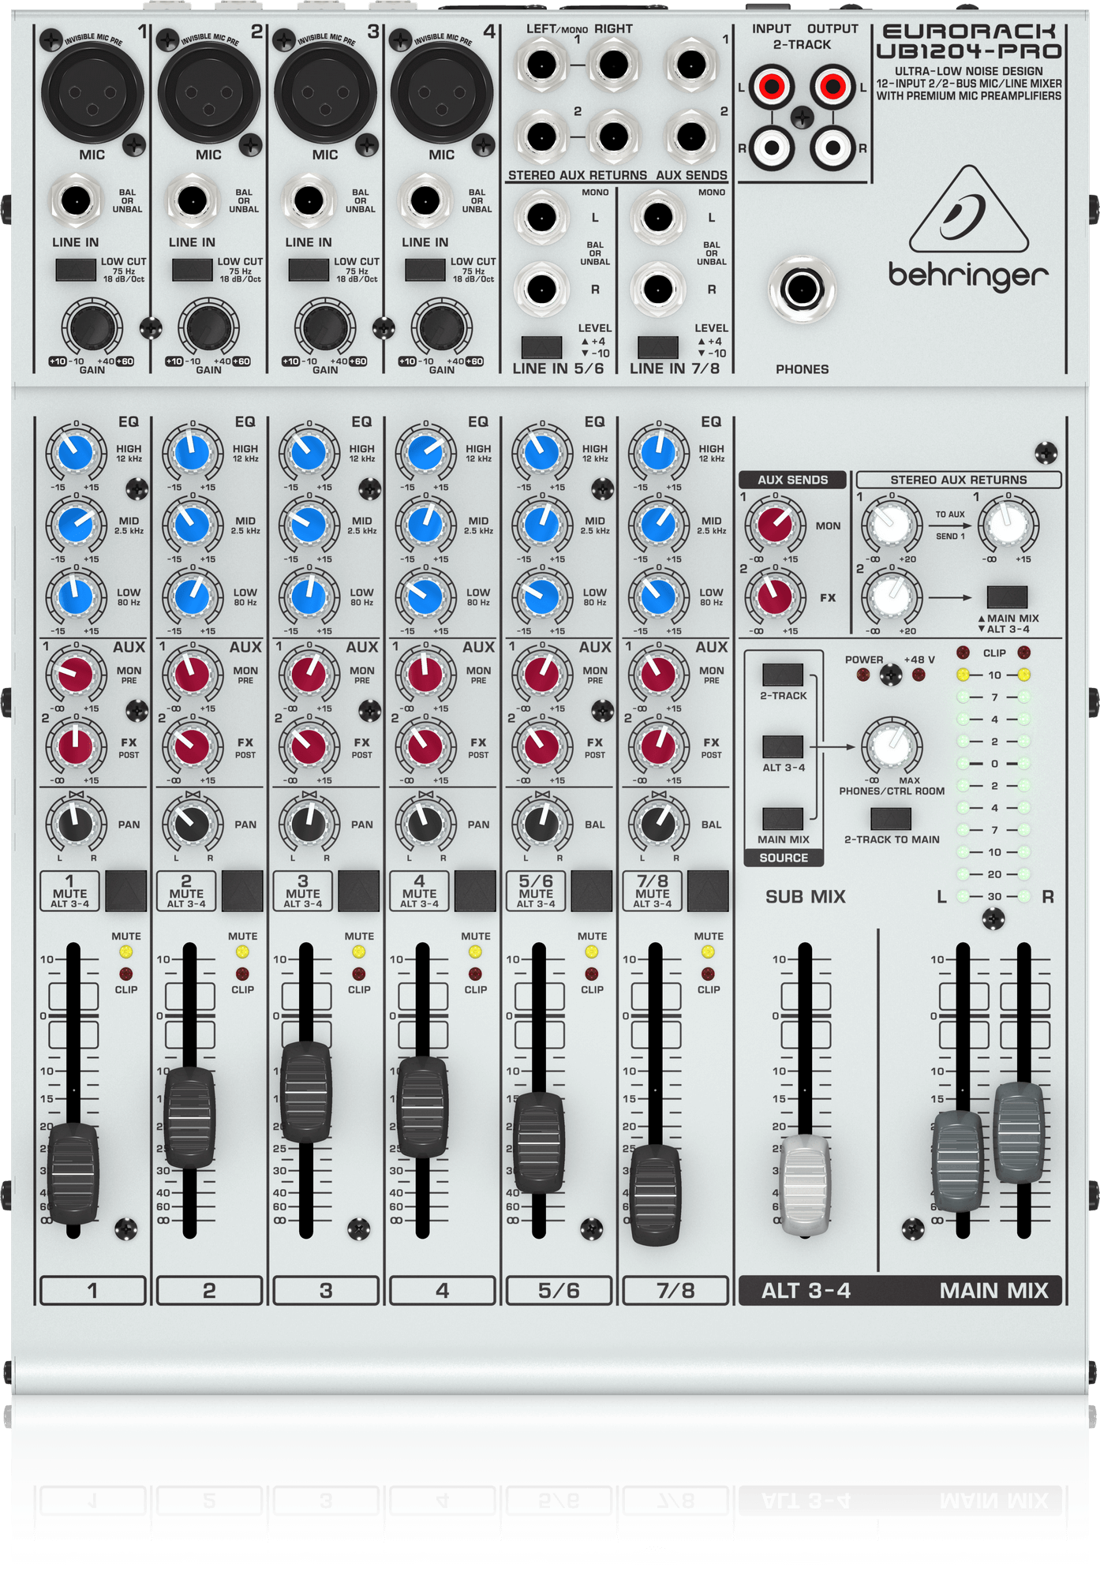Click channel 3 MID 2.5 kHz EQ knob

pyautogui.click(x=309, y=525)
